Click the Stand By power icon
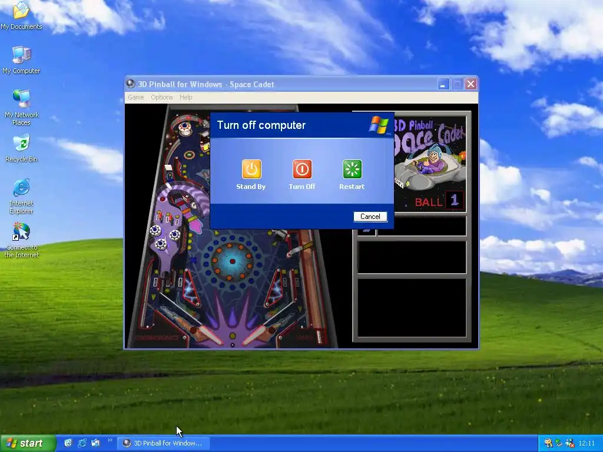 point(251,169)
